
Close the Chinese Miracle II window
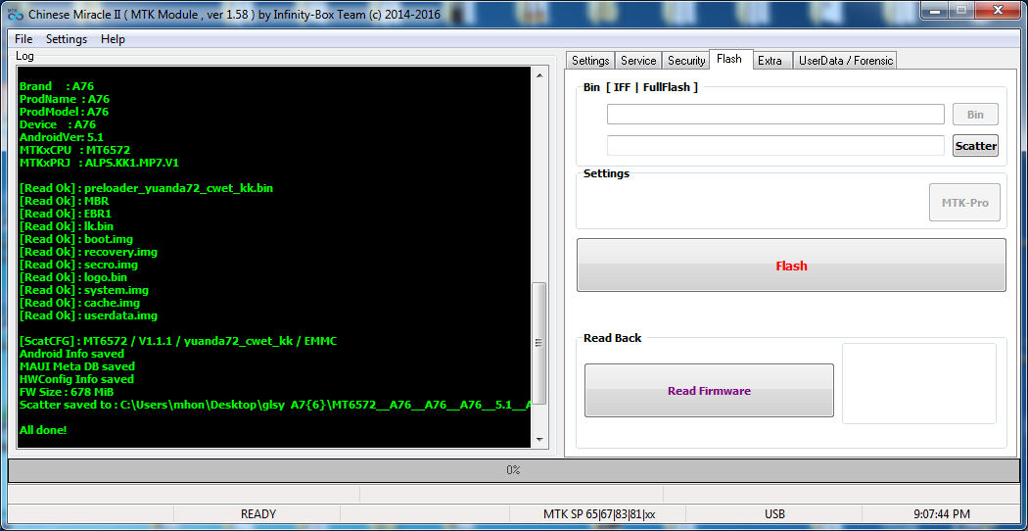click(x=998, y=10)
